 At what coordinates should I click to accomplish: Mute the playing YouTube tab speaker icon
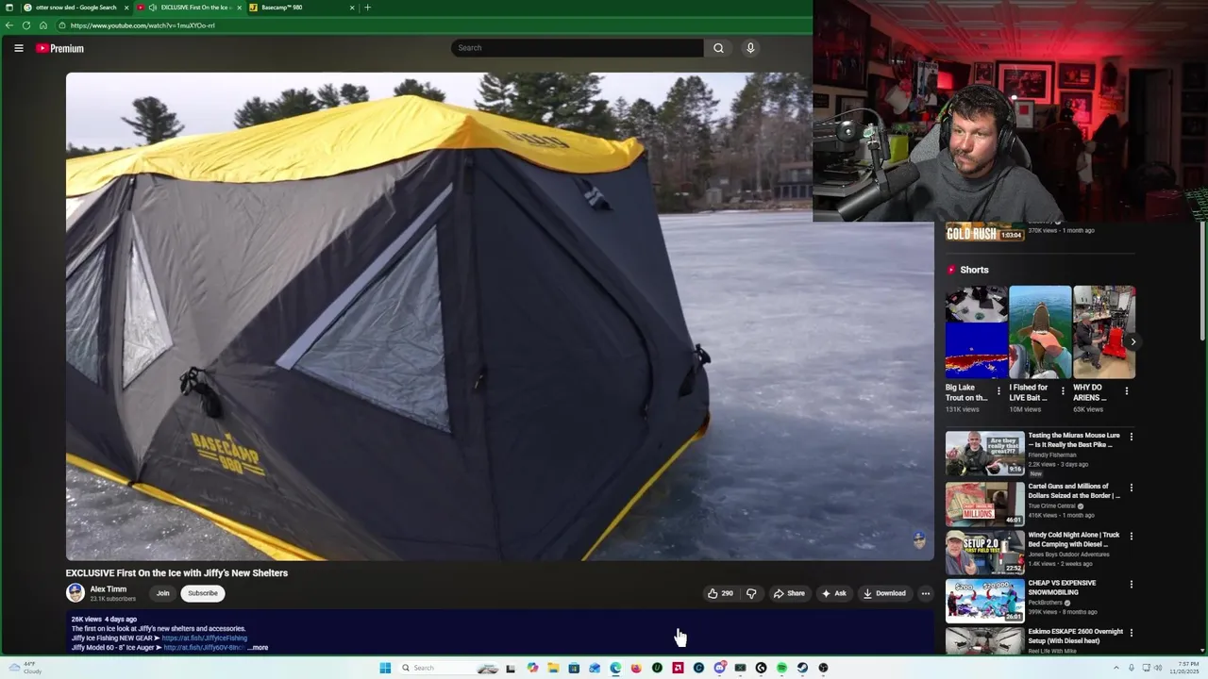pos(153,8)
